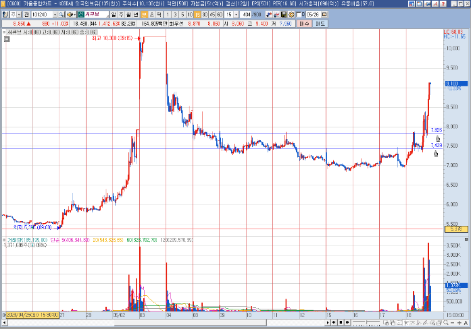The height and width of the screenshot is (329, 473).
Task: Switch to 60-minute interval
Action: click(x=220, y=14)
